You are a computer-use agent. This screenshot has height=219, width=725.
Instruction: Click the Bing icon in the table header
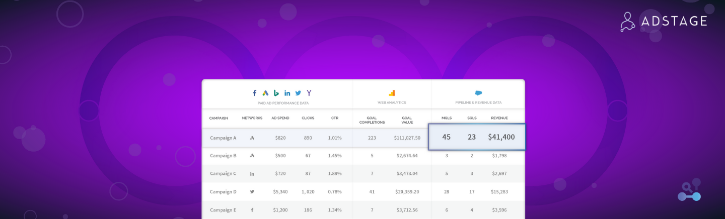[276, 93]
